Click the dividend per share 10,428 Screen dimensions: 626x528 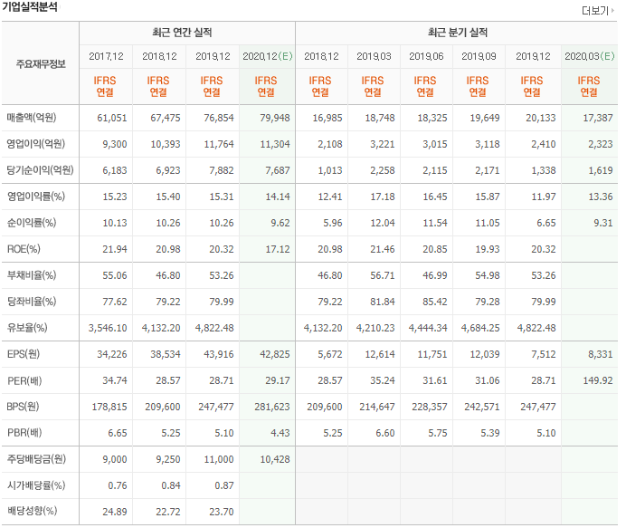[x=275, y=460]
